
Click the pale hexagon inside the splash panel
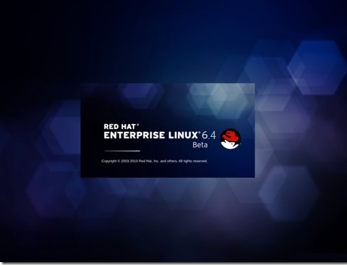coord(218,100)
